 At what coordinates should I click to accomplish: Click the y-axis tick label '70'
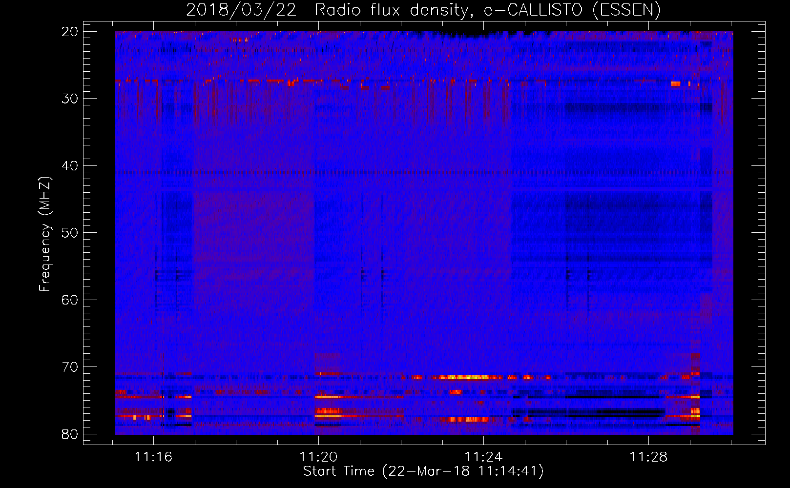tap(70, 367)
